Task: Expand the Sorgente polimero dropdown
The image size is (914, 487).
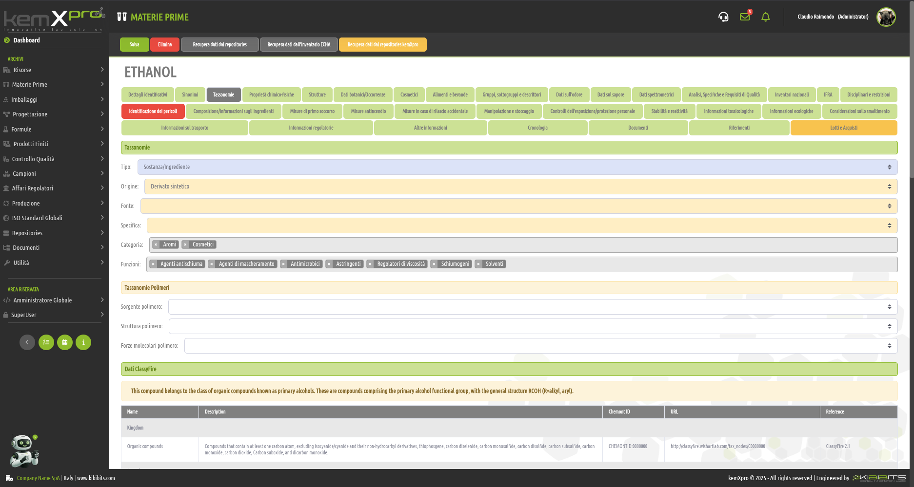Action: [533, 307]
